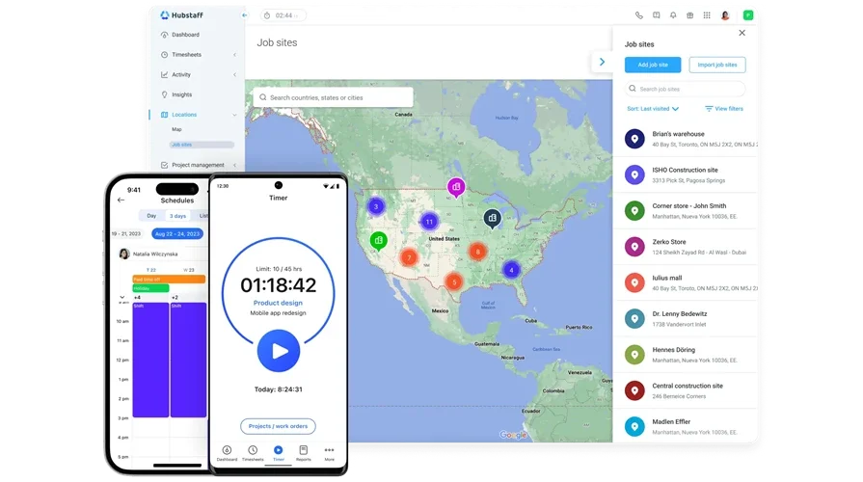
Task: Open the apps grid menu
Action: point(707,15)
